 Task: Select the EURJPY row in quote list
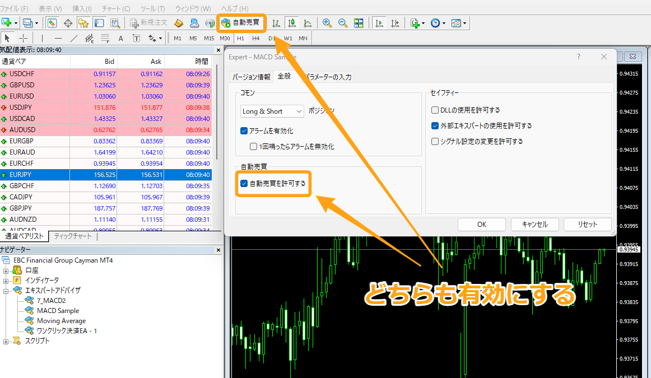point(106,175)
